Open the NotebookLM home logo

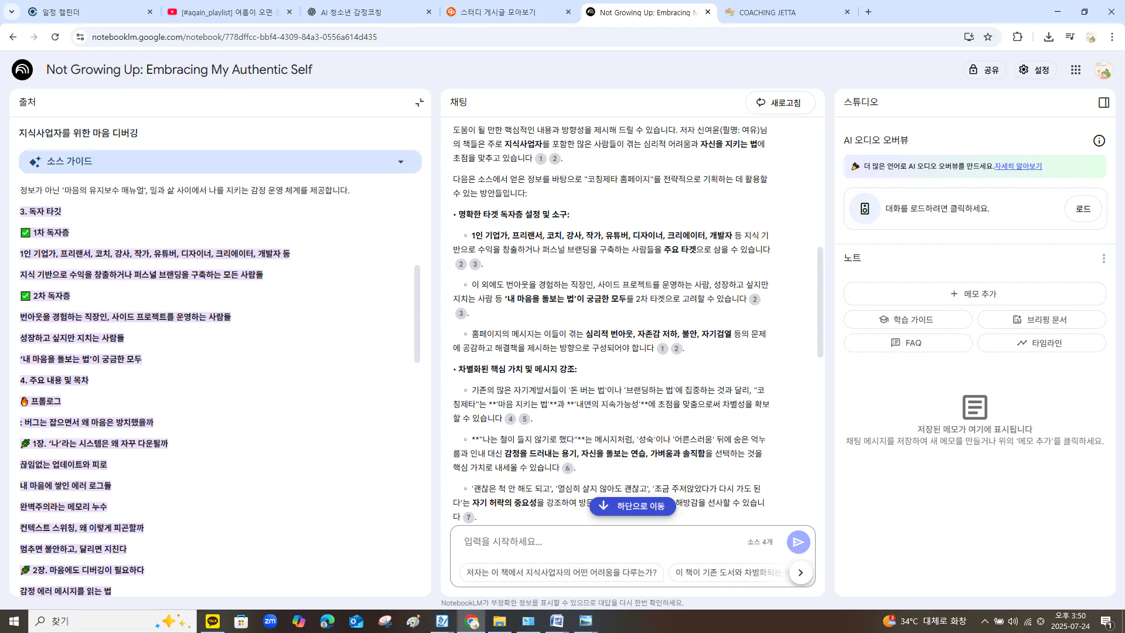point(22,69)
